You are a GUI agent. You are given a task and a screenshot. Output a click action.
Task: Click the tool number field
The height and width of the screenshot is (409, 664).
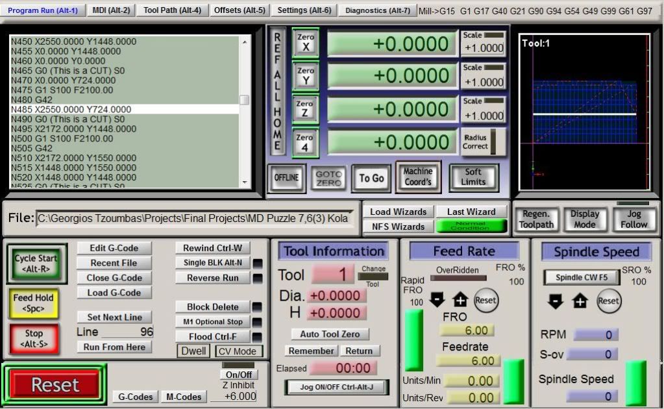333,275
